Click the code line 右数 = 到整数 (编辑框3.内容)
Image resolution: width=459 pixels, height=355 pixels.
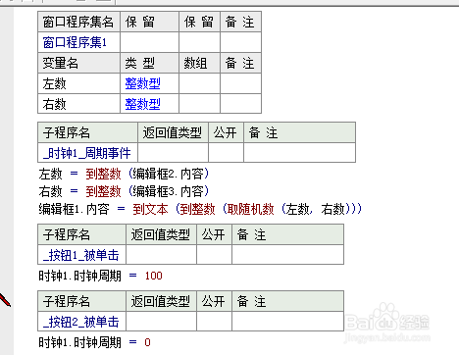point(124,191)
